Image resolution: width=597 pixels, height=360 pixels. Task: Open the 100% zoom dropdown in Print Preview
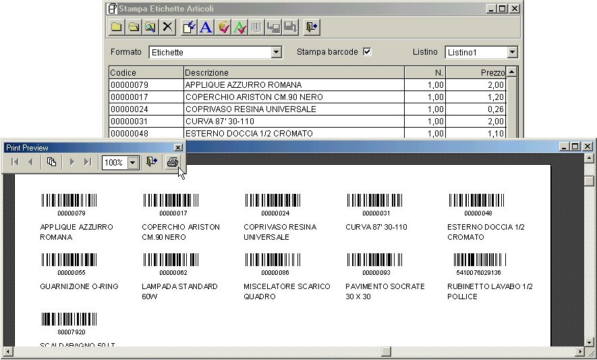[132, 163]
